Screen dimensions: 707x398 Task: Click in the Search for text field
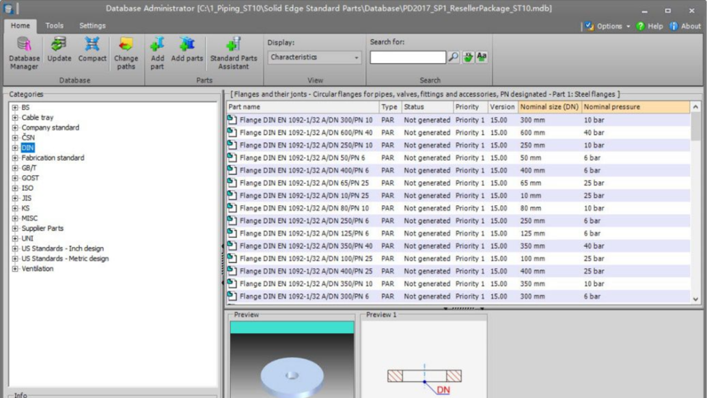click(408, 57)
